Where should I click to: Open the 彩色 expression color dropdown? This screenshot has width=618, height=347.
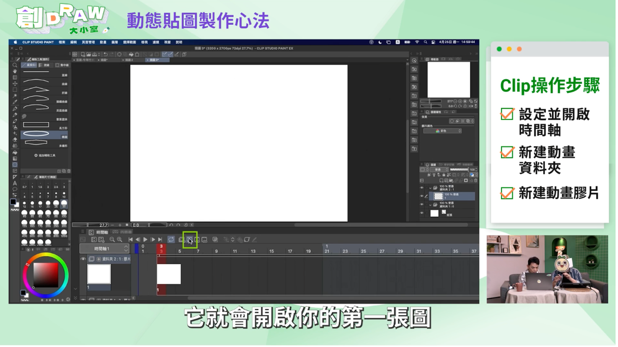pos(442,131)
